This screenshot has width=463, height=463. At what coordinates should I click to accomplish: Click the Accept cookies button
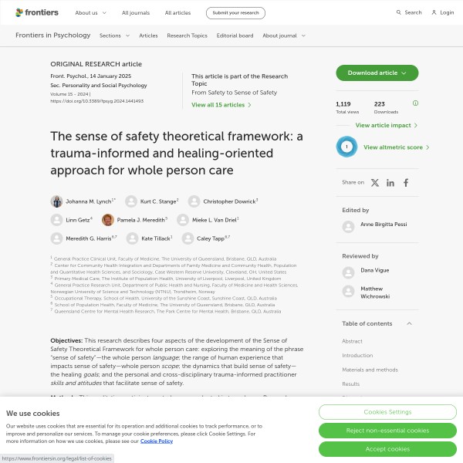coord(387,449)
